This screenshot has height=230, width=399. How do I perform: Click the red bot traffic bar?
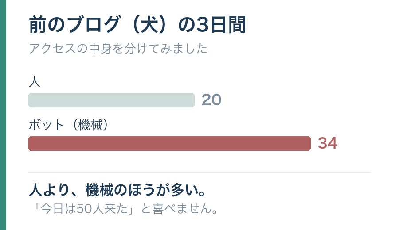point(169,143)
